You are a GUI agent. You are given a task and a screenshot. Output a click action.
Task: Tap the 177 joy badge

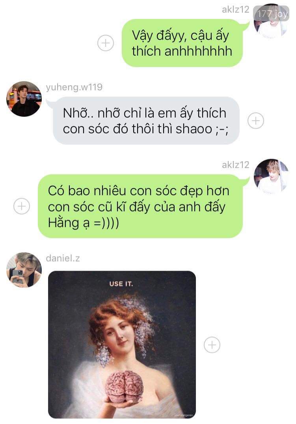click(x=272, y=13)
